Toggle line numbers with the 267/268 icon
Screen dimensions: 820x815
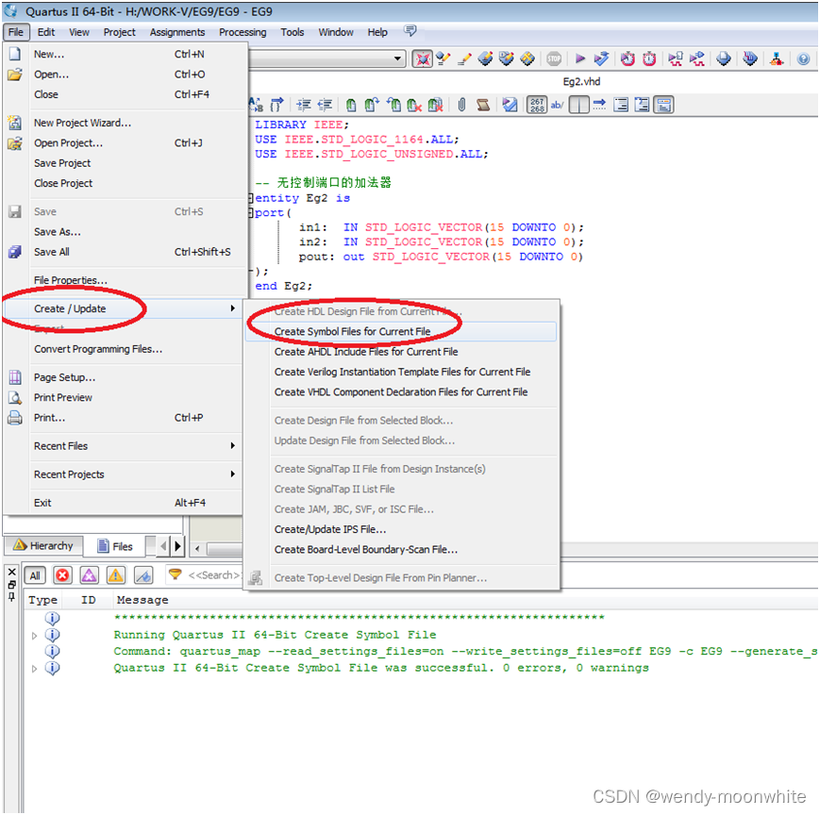[x=535, y=105]
